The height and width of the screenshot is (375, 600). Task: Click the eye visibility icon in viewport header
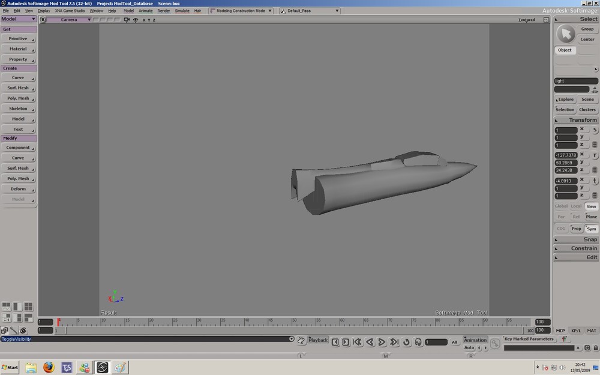(x=136, y=20)
